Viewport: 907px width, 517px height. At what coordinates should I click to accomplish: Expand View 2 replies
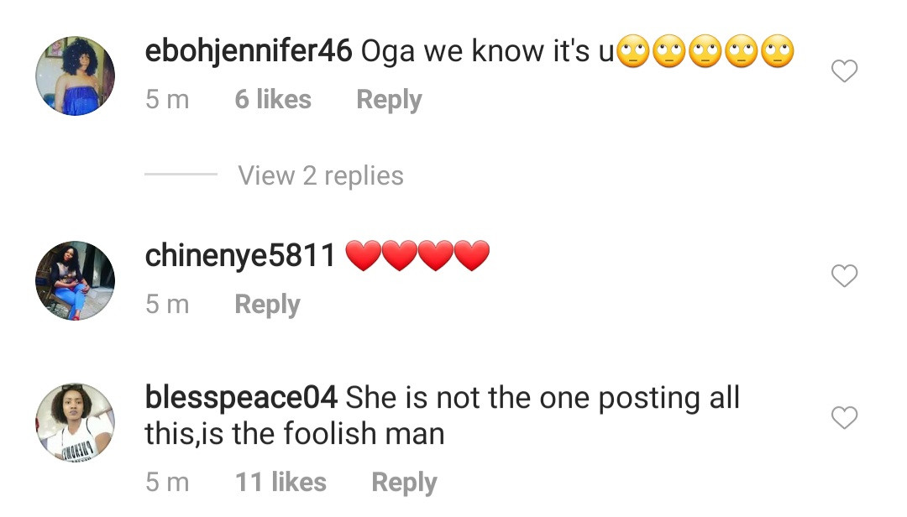(320, 175)
